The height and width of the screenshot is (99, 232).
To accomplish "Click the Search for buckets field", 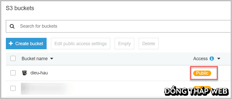I will 118,26.
